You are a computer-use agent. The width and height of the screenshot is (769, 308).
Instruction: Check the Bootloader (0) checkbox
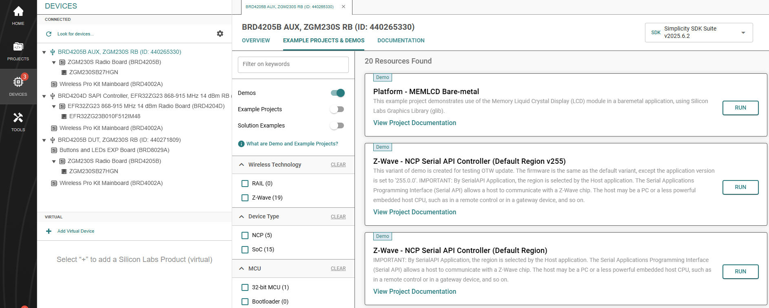click(x=245, y=302)
